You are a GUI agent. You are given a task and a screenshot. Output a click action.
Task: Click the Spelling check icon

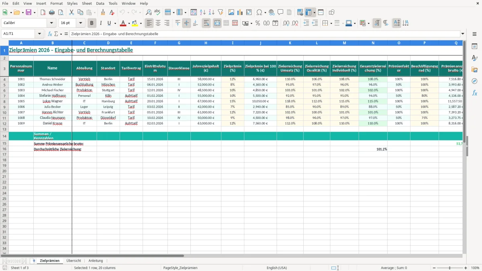pos(157,12)
